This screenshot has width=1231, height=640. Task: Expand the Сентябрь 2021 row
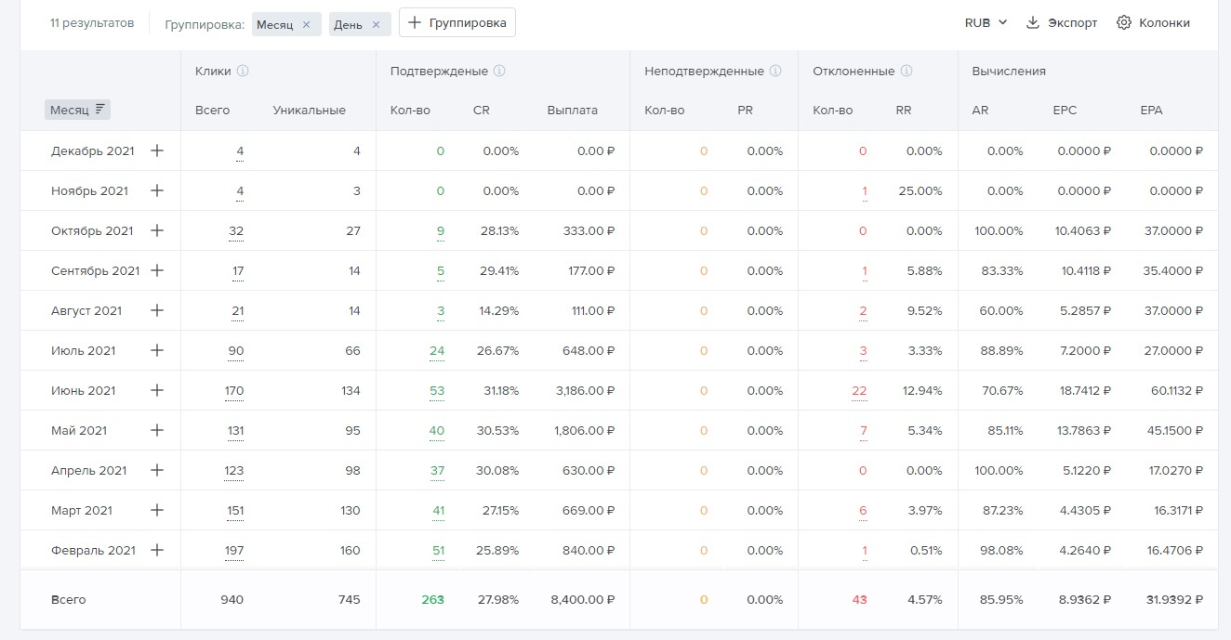(x=157, y=270)
